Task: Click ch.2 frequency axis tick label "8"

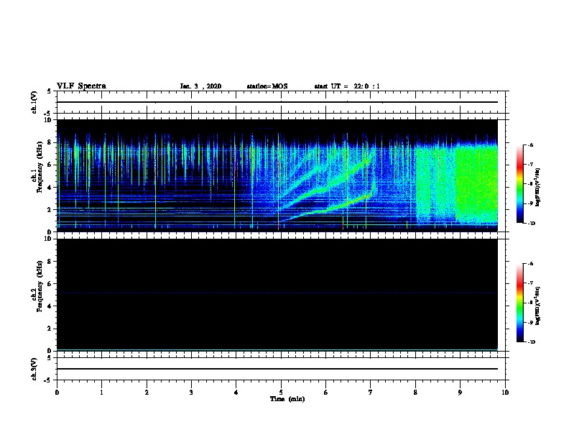Action: (50, 262)
